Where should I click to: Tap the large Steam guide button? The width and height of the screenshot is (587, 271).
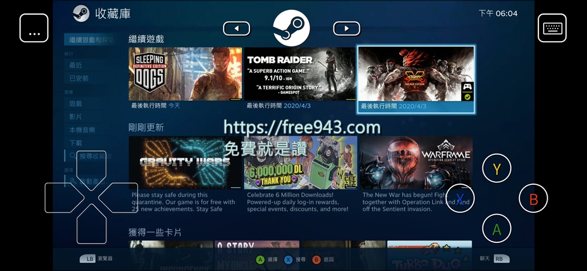point(291,28)
